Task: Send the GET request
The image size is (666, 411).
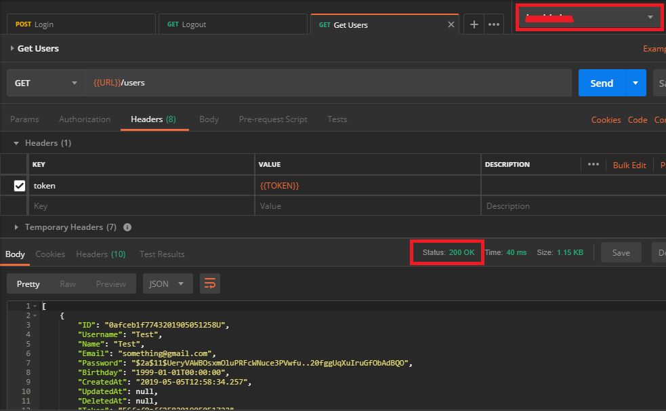Action: click(602, 83)
